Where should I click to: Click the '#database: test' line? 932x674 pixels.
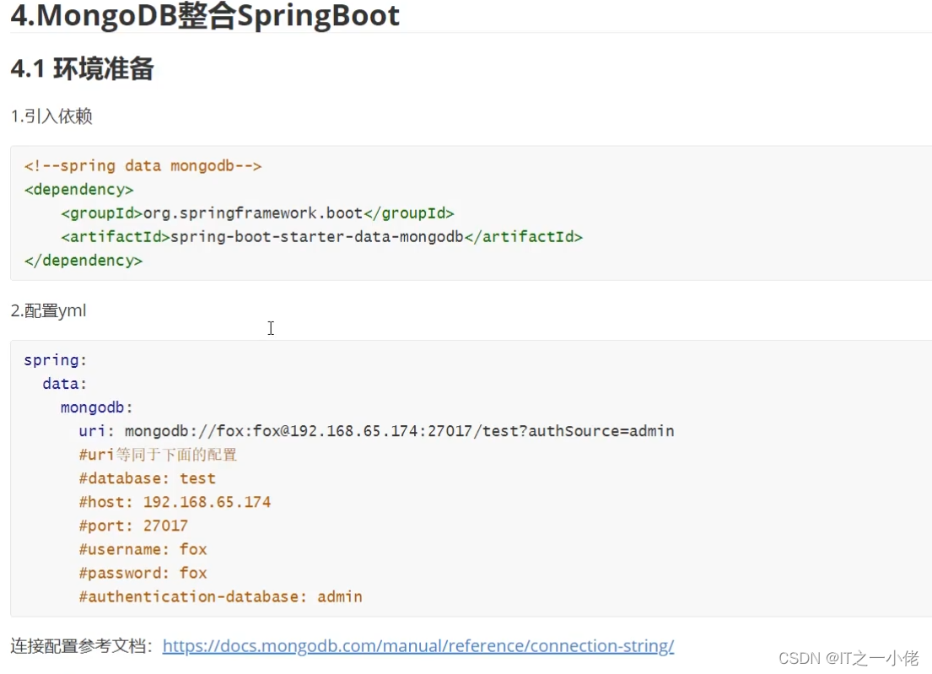click(147, 478)
